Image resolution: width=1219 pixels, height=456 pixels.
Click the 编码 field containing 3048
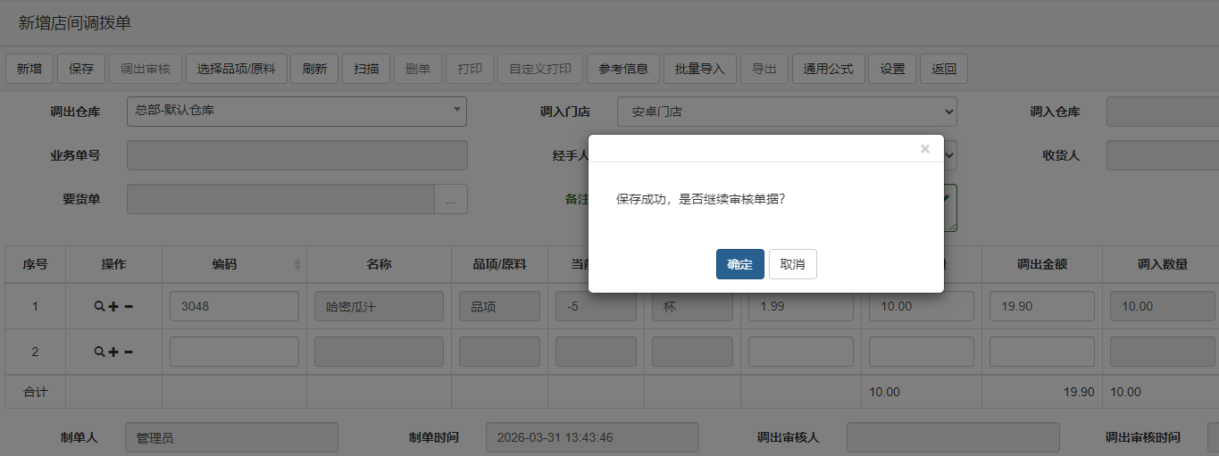tap(234, 306)
